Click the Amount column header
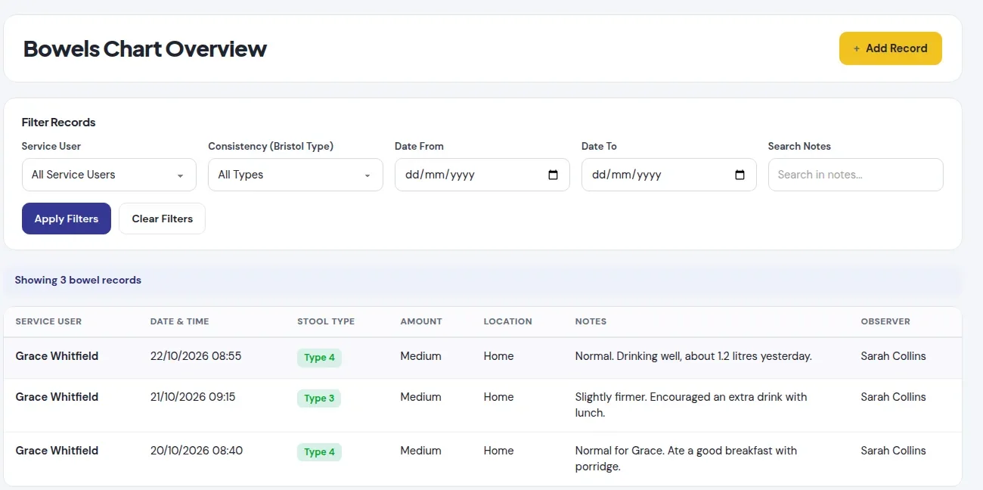Image resolution: width=983 pixels, height=490 pixels. coord(421,321)
